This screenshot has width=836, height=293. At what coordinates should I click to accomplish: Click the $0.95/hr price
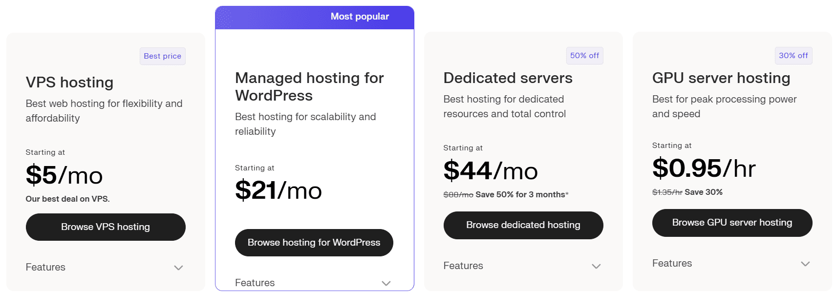tap(704, 168)
